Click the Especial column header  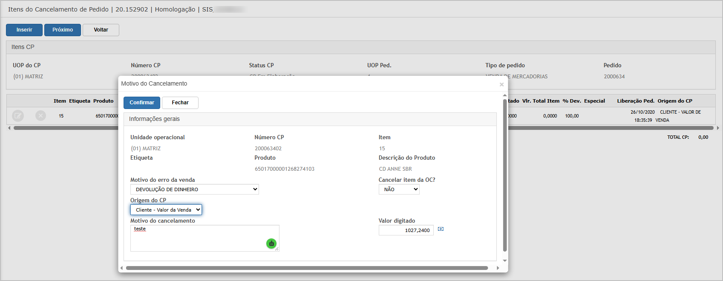(x=594, y=101)
